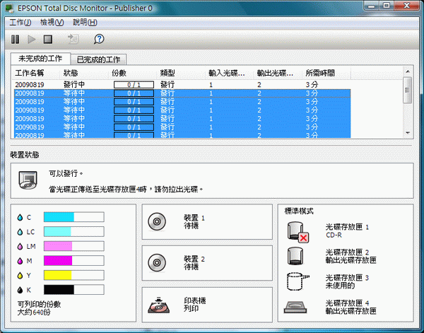The width and height of the screenshot is (424, 333).
Task: Click the job list scroll down arrow
Action: [408, 133]
